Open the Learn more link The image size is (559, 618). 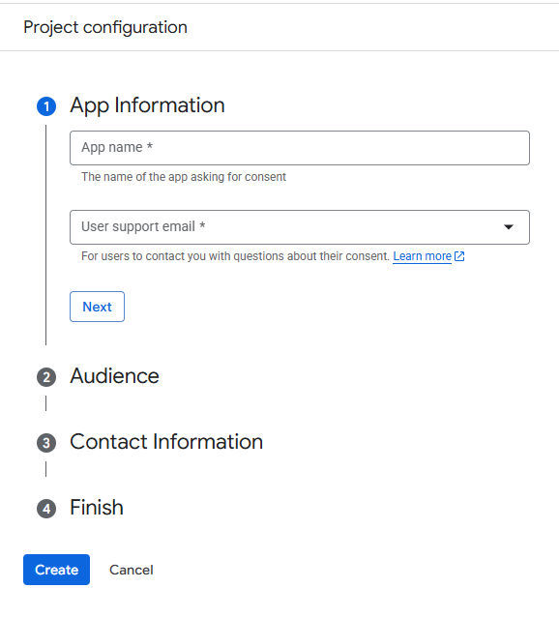pos(422,256)
